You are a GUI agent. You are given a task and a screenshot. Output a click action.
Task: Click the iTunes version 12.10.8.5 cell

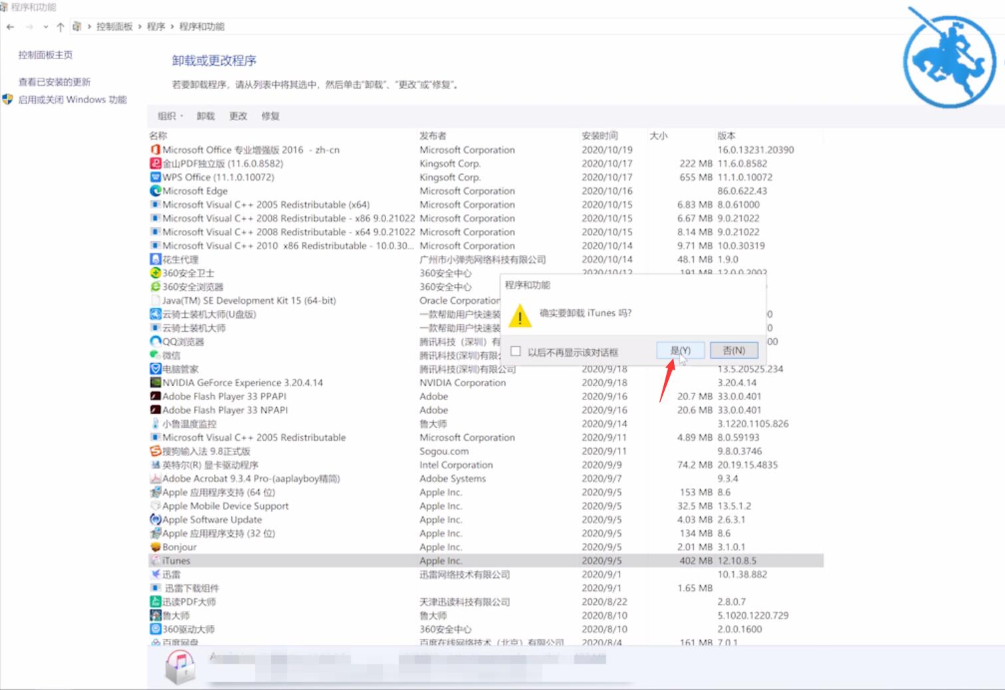pos(736,560)
